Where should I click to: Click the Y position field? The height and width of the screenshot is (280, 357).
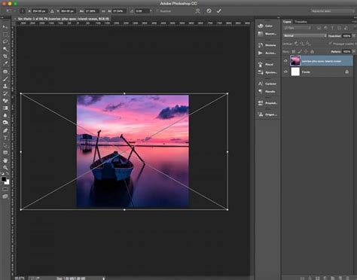tap(68, 11)
